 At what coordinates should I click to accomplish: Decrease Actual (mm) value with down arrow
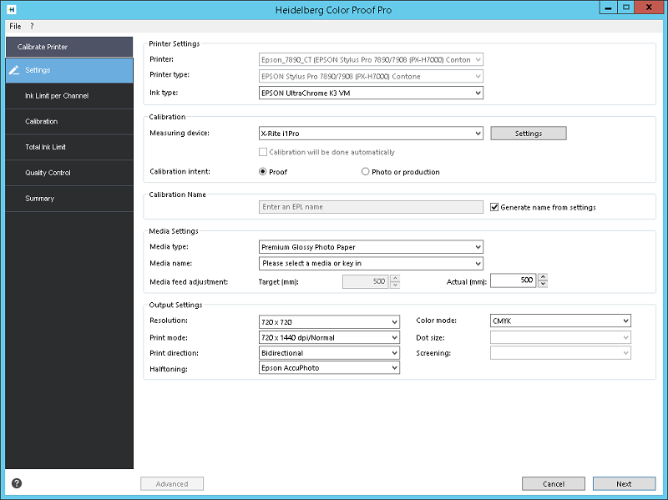click(x=543, y=284)
